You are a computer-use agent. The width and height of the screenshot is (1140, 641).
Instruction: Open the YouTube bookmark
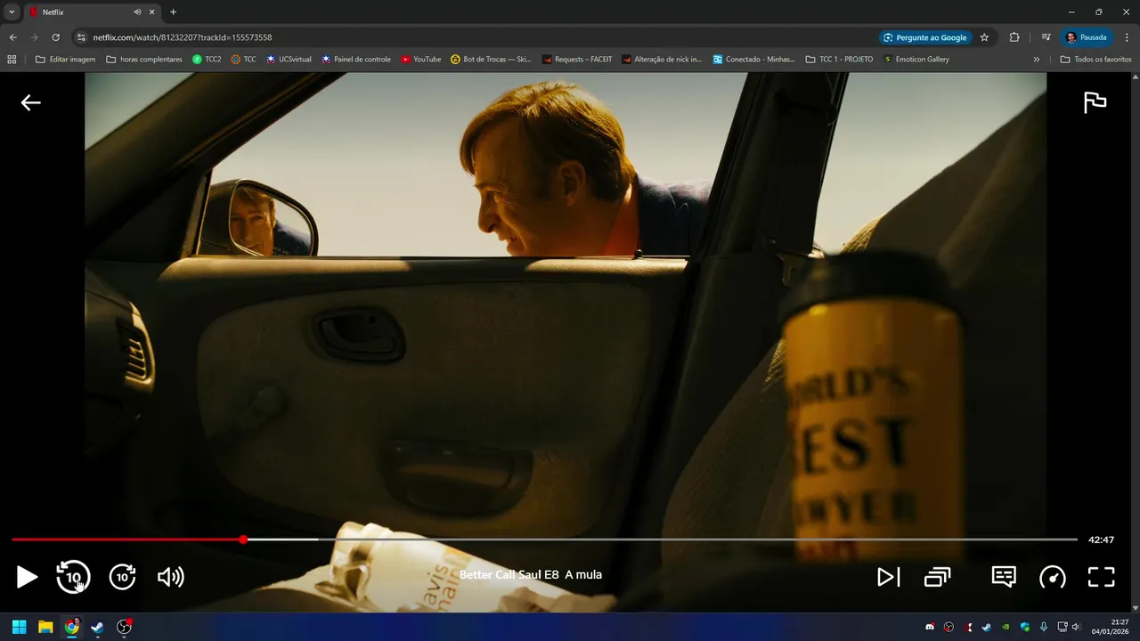(x=421, y=60)
